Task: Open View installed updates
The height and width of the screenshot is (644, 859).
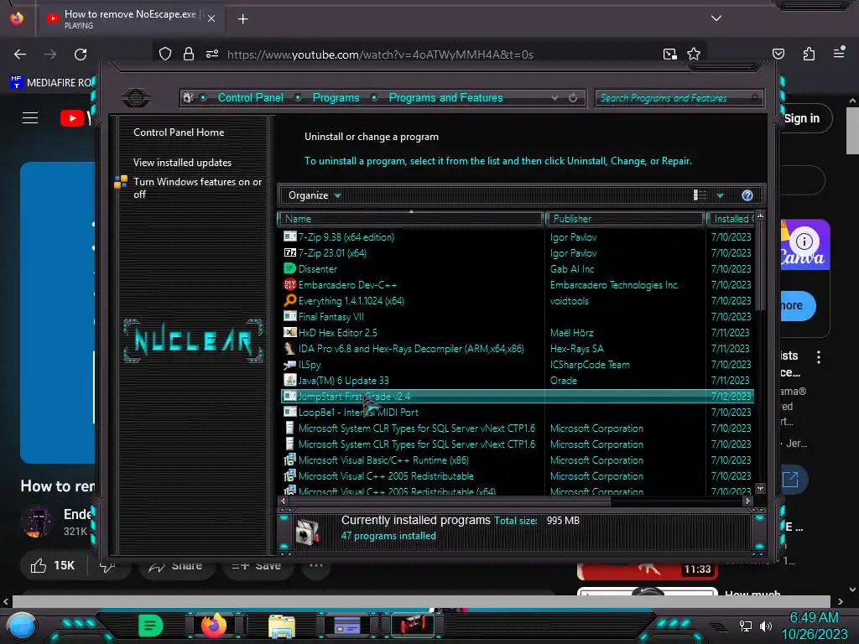Action: point(182,163)
